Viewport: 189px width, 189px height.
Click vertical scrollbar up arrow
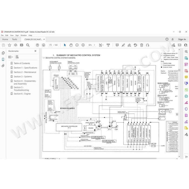[179, 50]
